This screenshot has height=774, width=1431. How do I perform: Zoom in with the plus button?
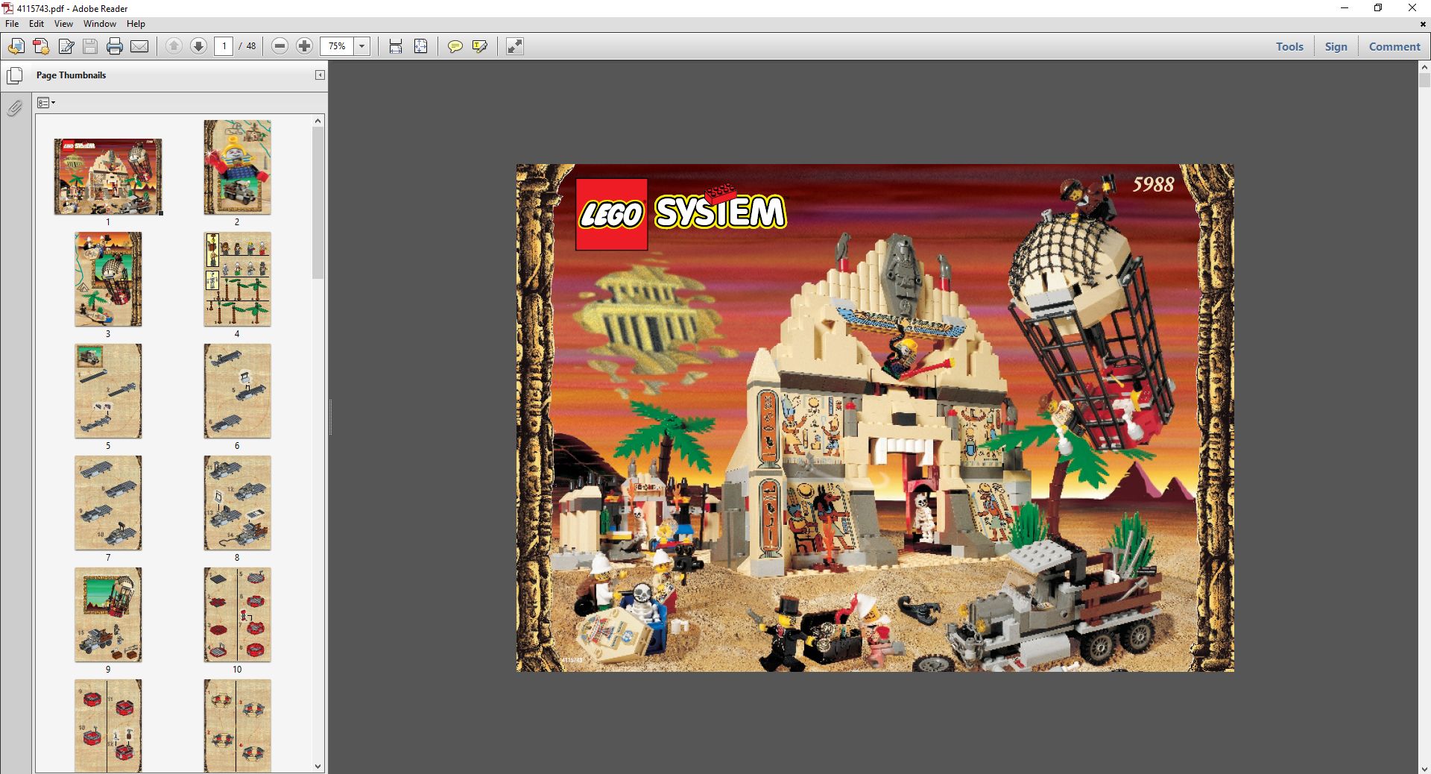304,46
